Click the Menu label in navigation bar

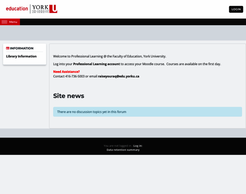(13, 22)
